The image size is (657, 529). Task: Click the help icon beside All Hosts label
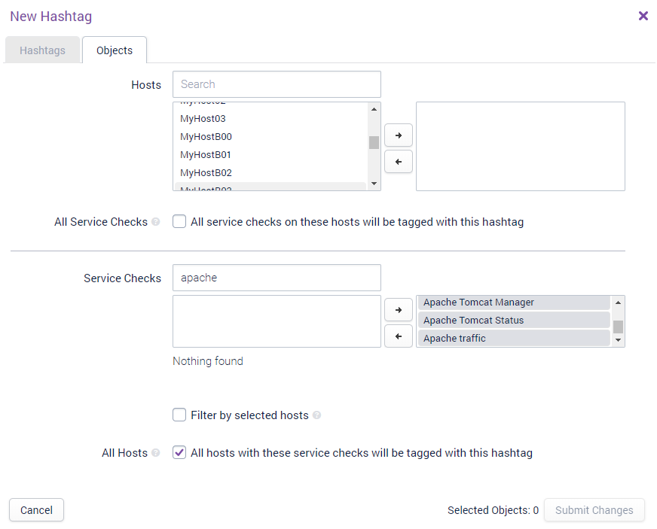156,453
